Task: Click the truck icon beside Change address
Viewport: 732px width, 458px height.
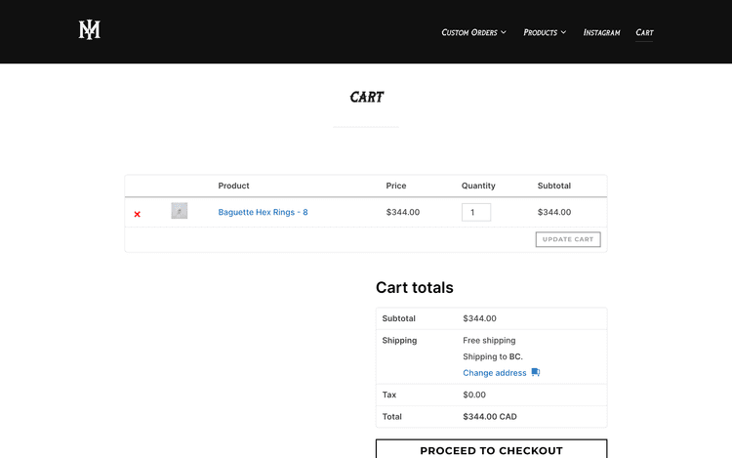Action: coord(536,373)
